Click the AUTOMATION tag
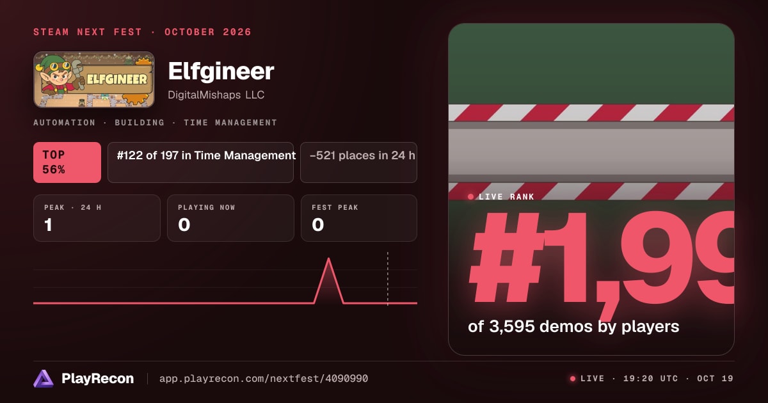This screenshot has width=768, height=403. coord(64,123)
